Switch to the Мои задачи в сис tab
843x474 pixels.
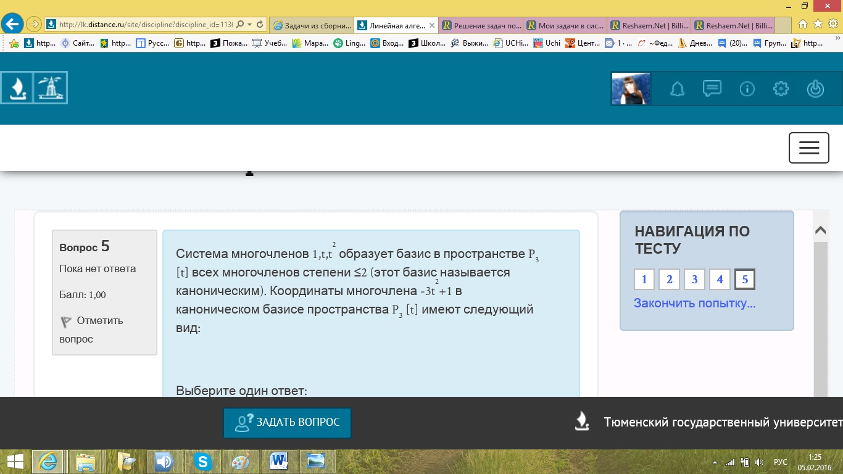(x=567, y=25)
